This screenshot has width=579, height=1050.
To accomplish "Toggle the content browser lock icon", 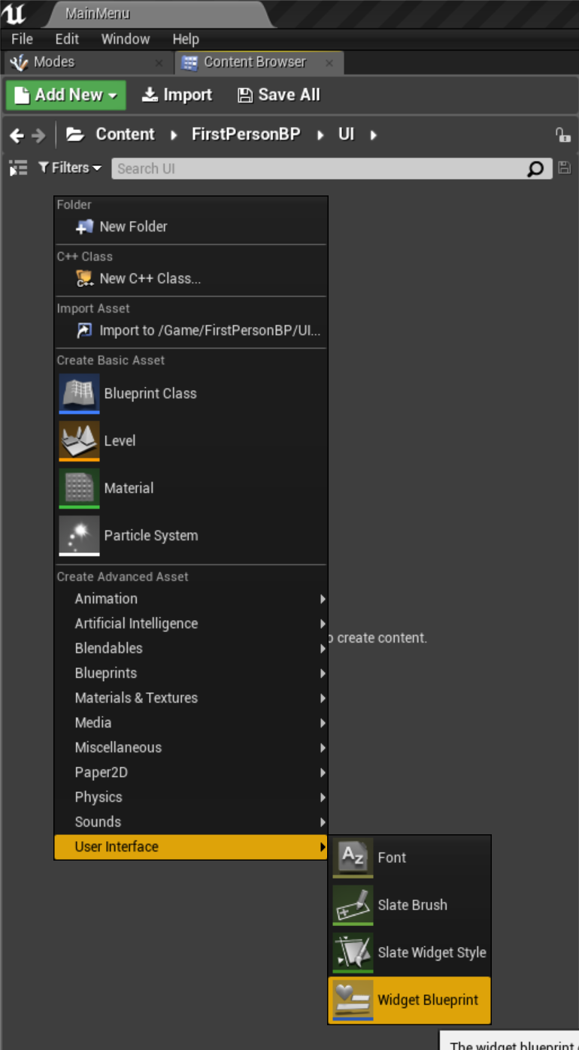I will tap(562, 135).
